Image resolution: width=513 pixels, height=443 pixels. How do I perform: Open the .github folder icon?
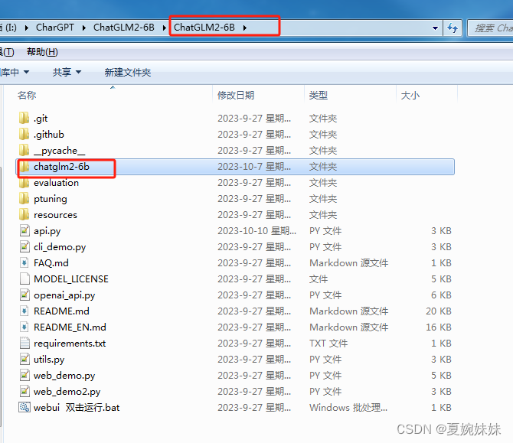pyautogui.click(x=24, y=134)
